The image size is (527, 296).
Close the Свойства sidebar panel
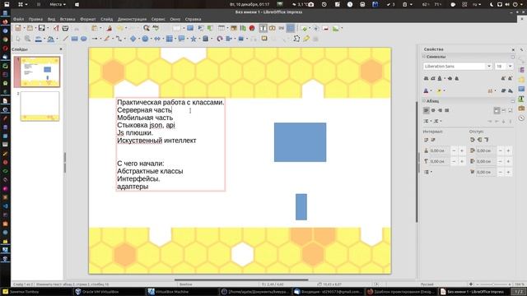(513, 49)
